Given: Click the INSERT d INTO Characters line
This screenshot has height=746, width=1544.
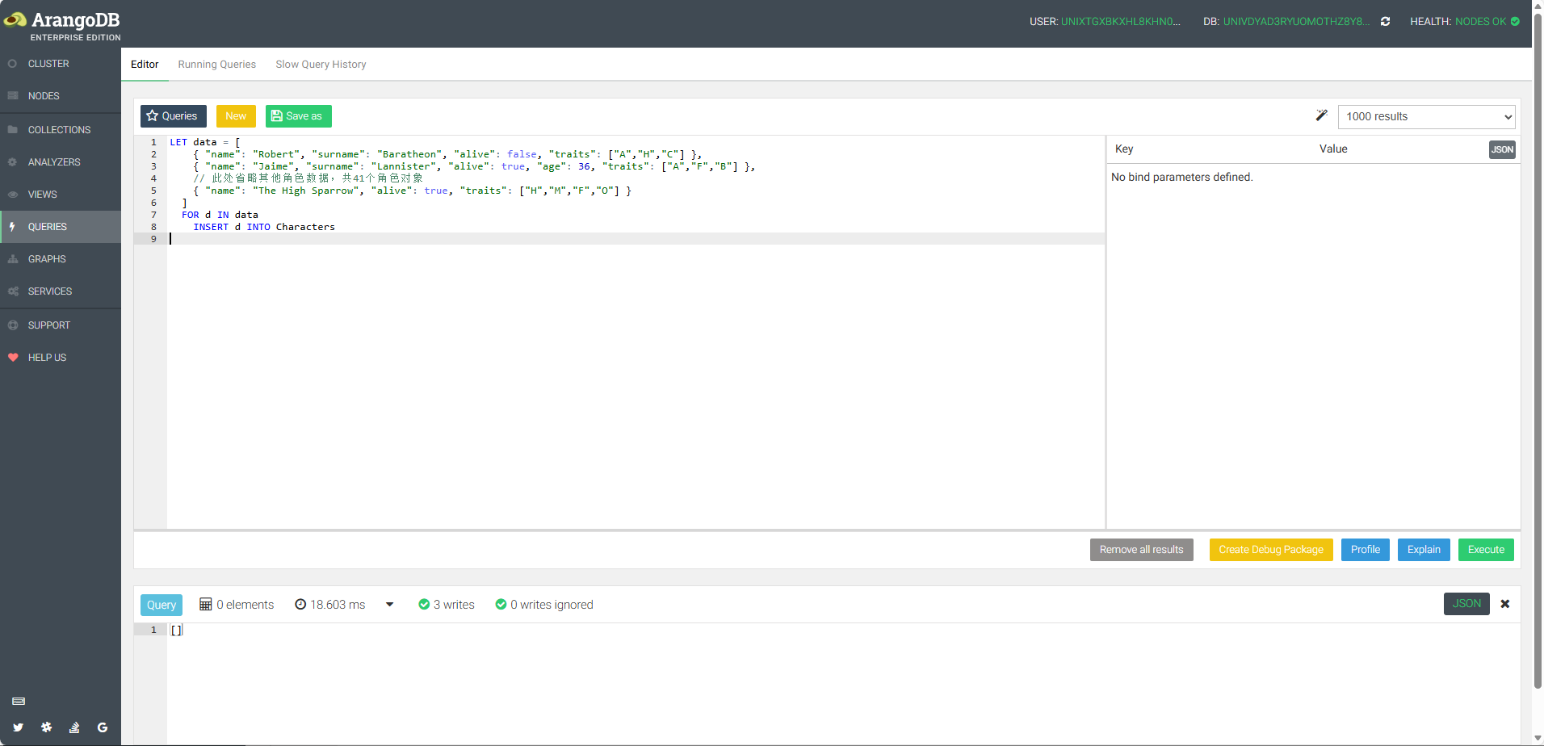Looking at the screenshot, I should (x=264, y=227).
